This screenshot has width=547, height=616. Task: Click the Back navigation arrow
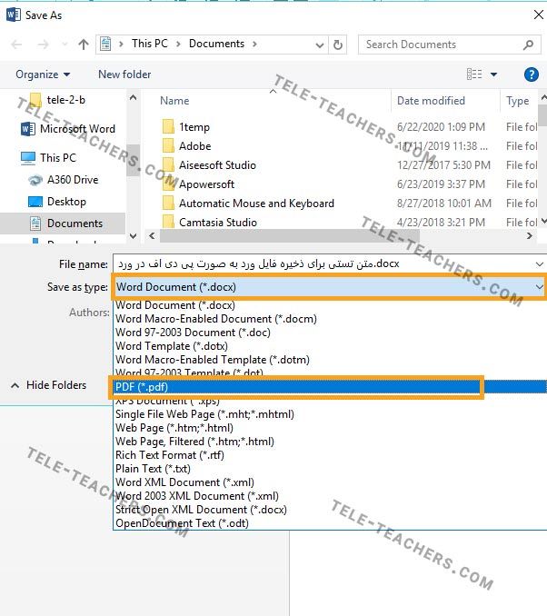click(x=15, y=45)
